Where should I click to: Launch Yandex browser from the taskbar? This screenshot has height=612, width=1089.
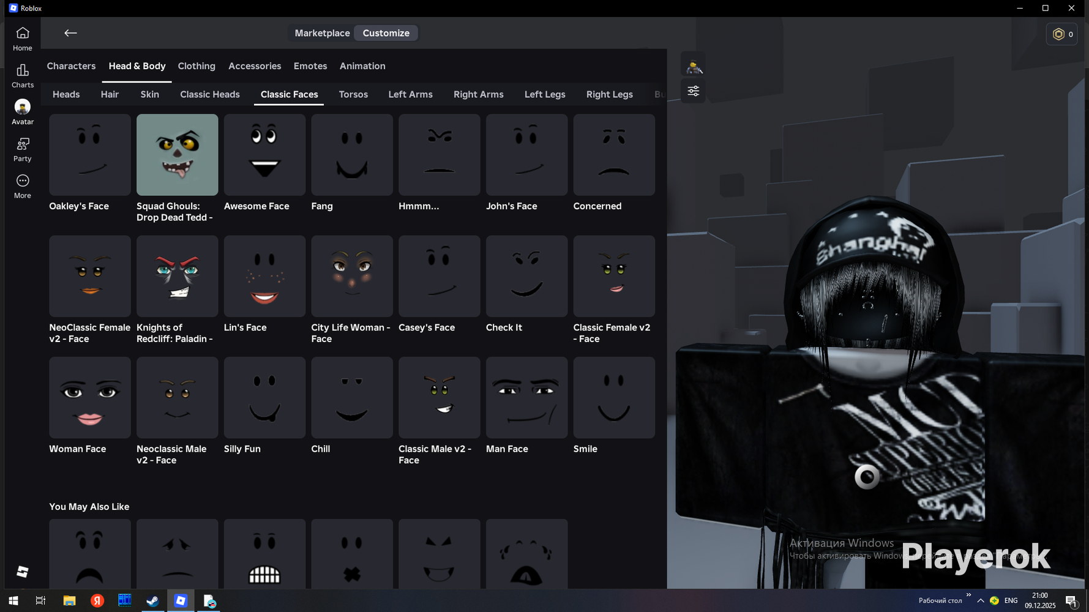(x=97, y=601)
